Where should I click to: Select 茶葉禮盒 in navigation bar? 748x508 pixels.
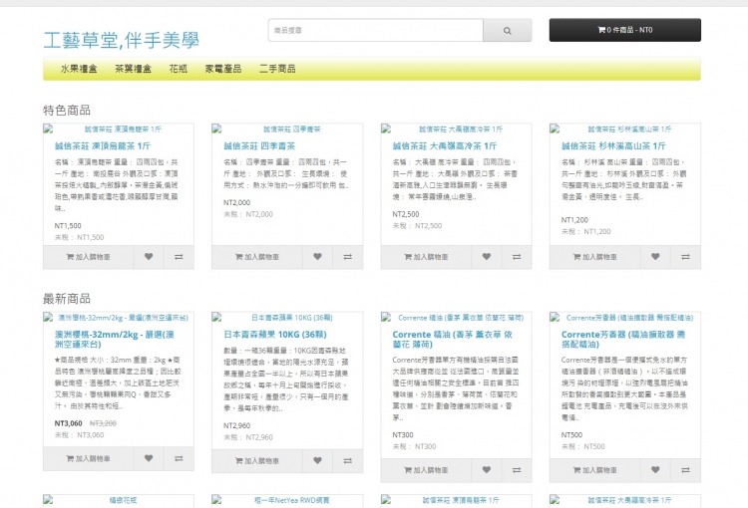[132, 70]
